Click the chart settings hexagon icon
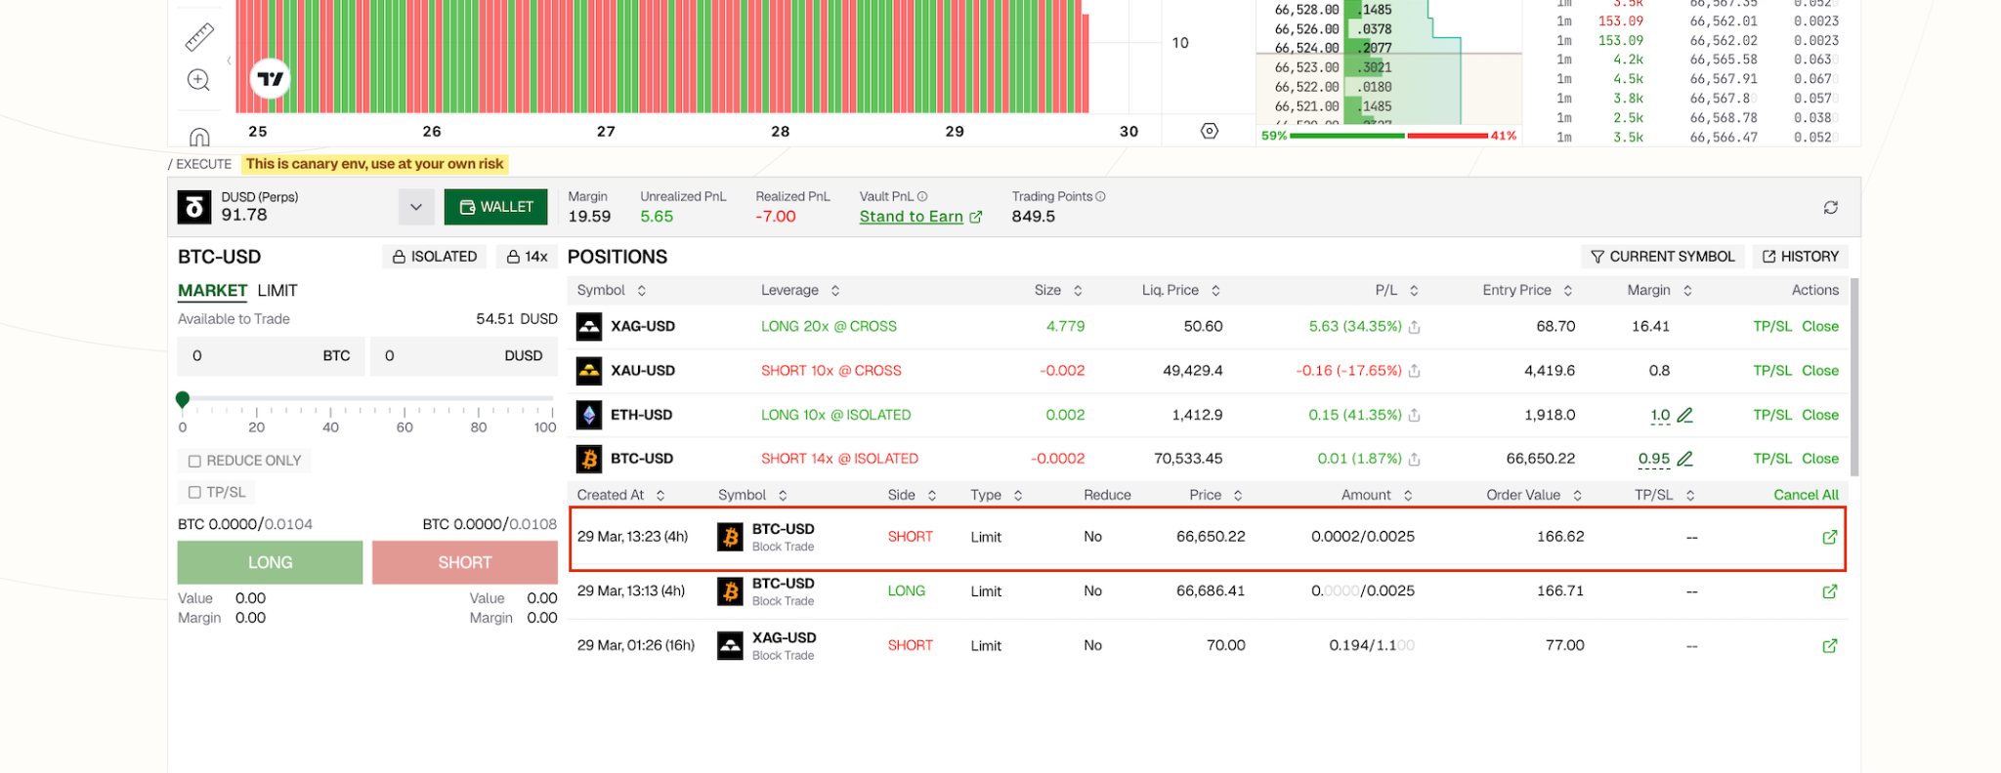Viewport: 2001px width, 773px height. click(x=1209, y=131)
